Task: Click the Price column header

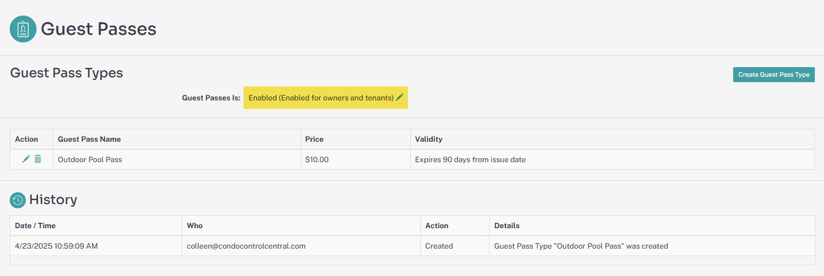Action: click(314, 139)
